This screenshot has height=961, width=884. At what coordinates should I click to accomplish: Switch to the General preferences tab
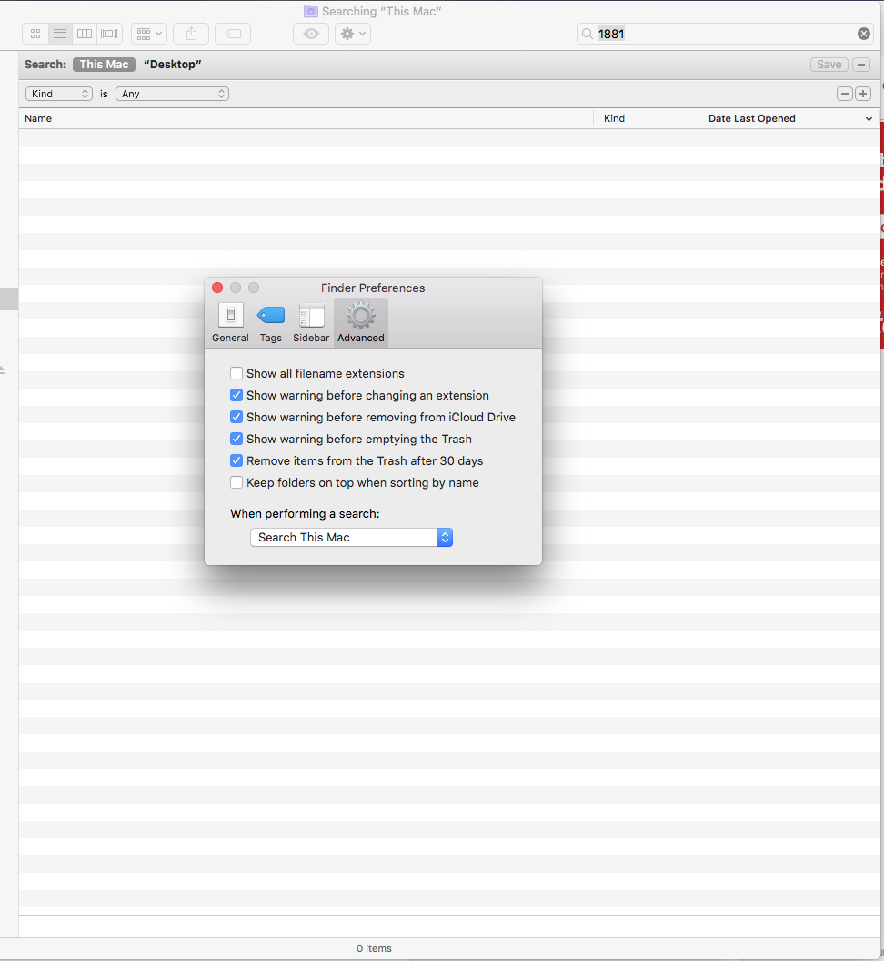(230, 321)
